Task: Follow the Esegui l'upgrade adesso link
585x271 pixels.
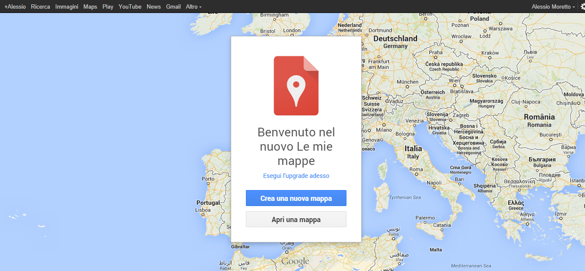Action: [x=296, y=176]
